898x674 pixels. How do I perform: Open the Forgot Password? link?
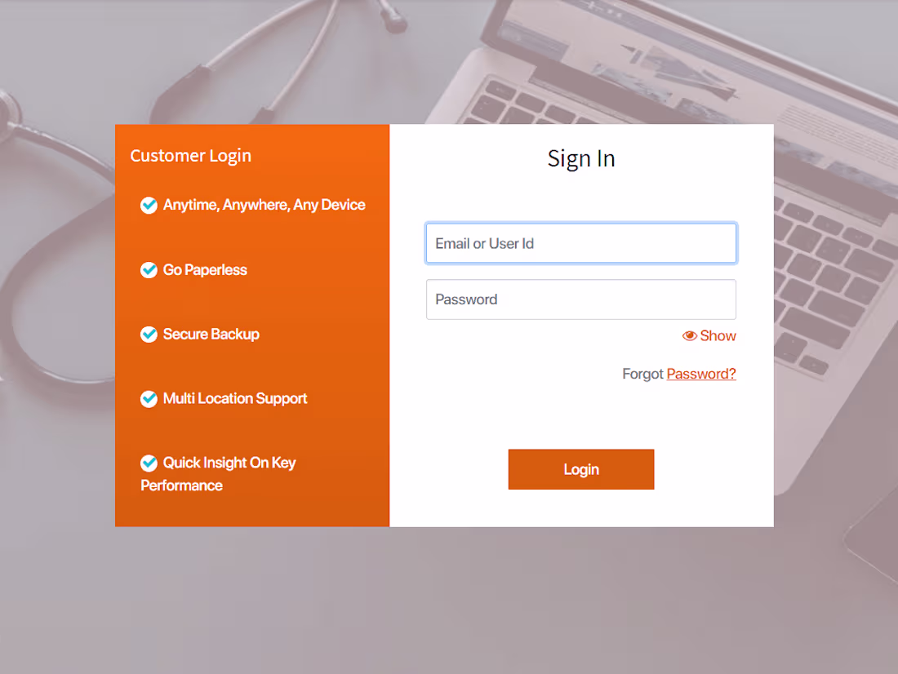point(701,374)
